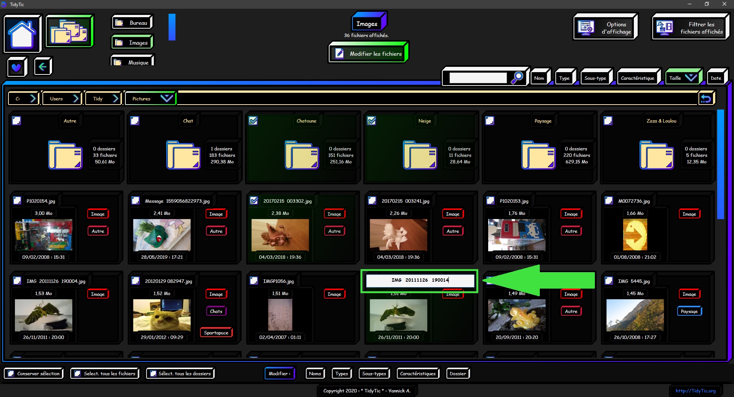Expand the Pictures path dropdown

click(x=166, y=98)
